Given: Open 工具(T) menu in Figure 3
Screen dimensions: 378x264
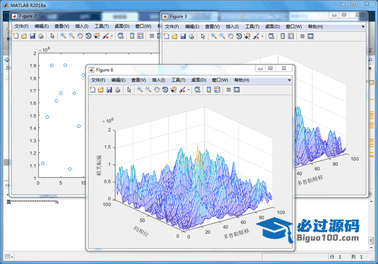Looking at the screenshot, I should 252,26.
